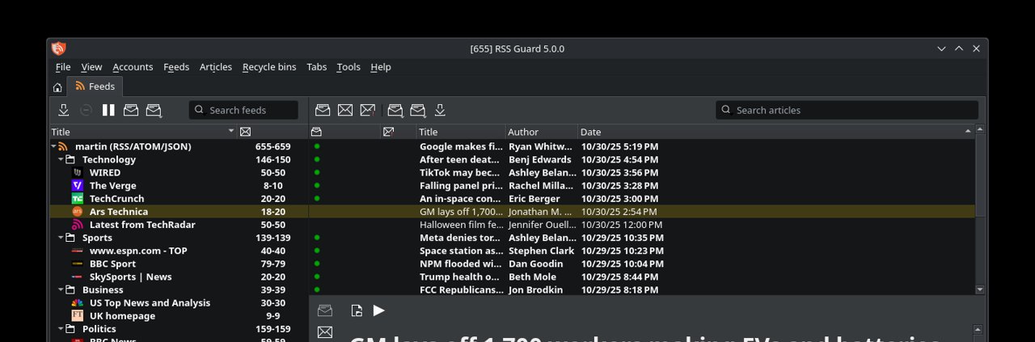The width and height of the screenshot is (1035, 342).
Task: Click the open in external browser page icon
Action: click(357, 310)
